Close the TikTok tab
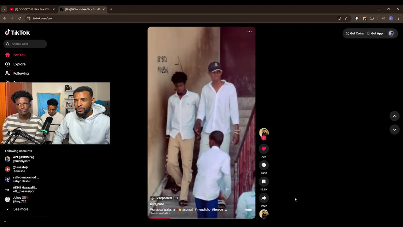Screen dimensions: 403x227 pyautogui.click(x=104, y=9)
